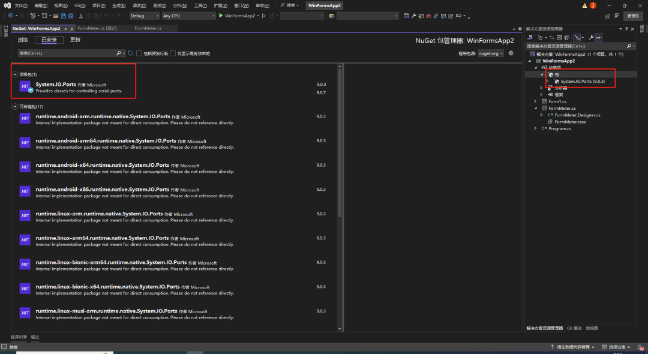Open Properties wrench icon in Solution Explorer
Viewport: 648px width, 354px height.
click(591, 37)
